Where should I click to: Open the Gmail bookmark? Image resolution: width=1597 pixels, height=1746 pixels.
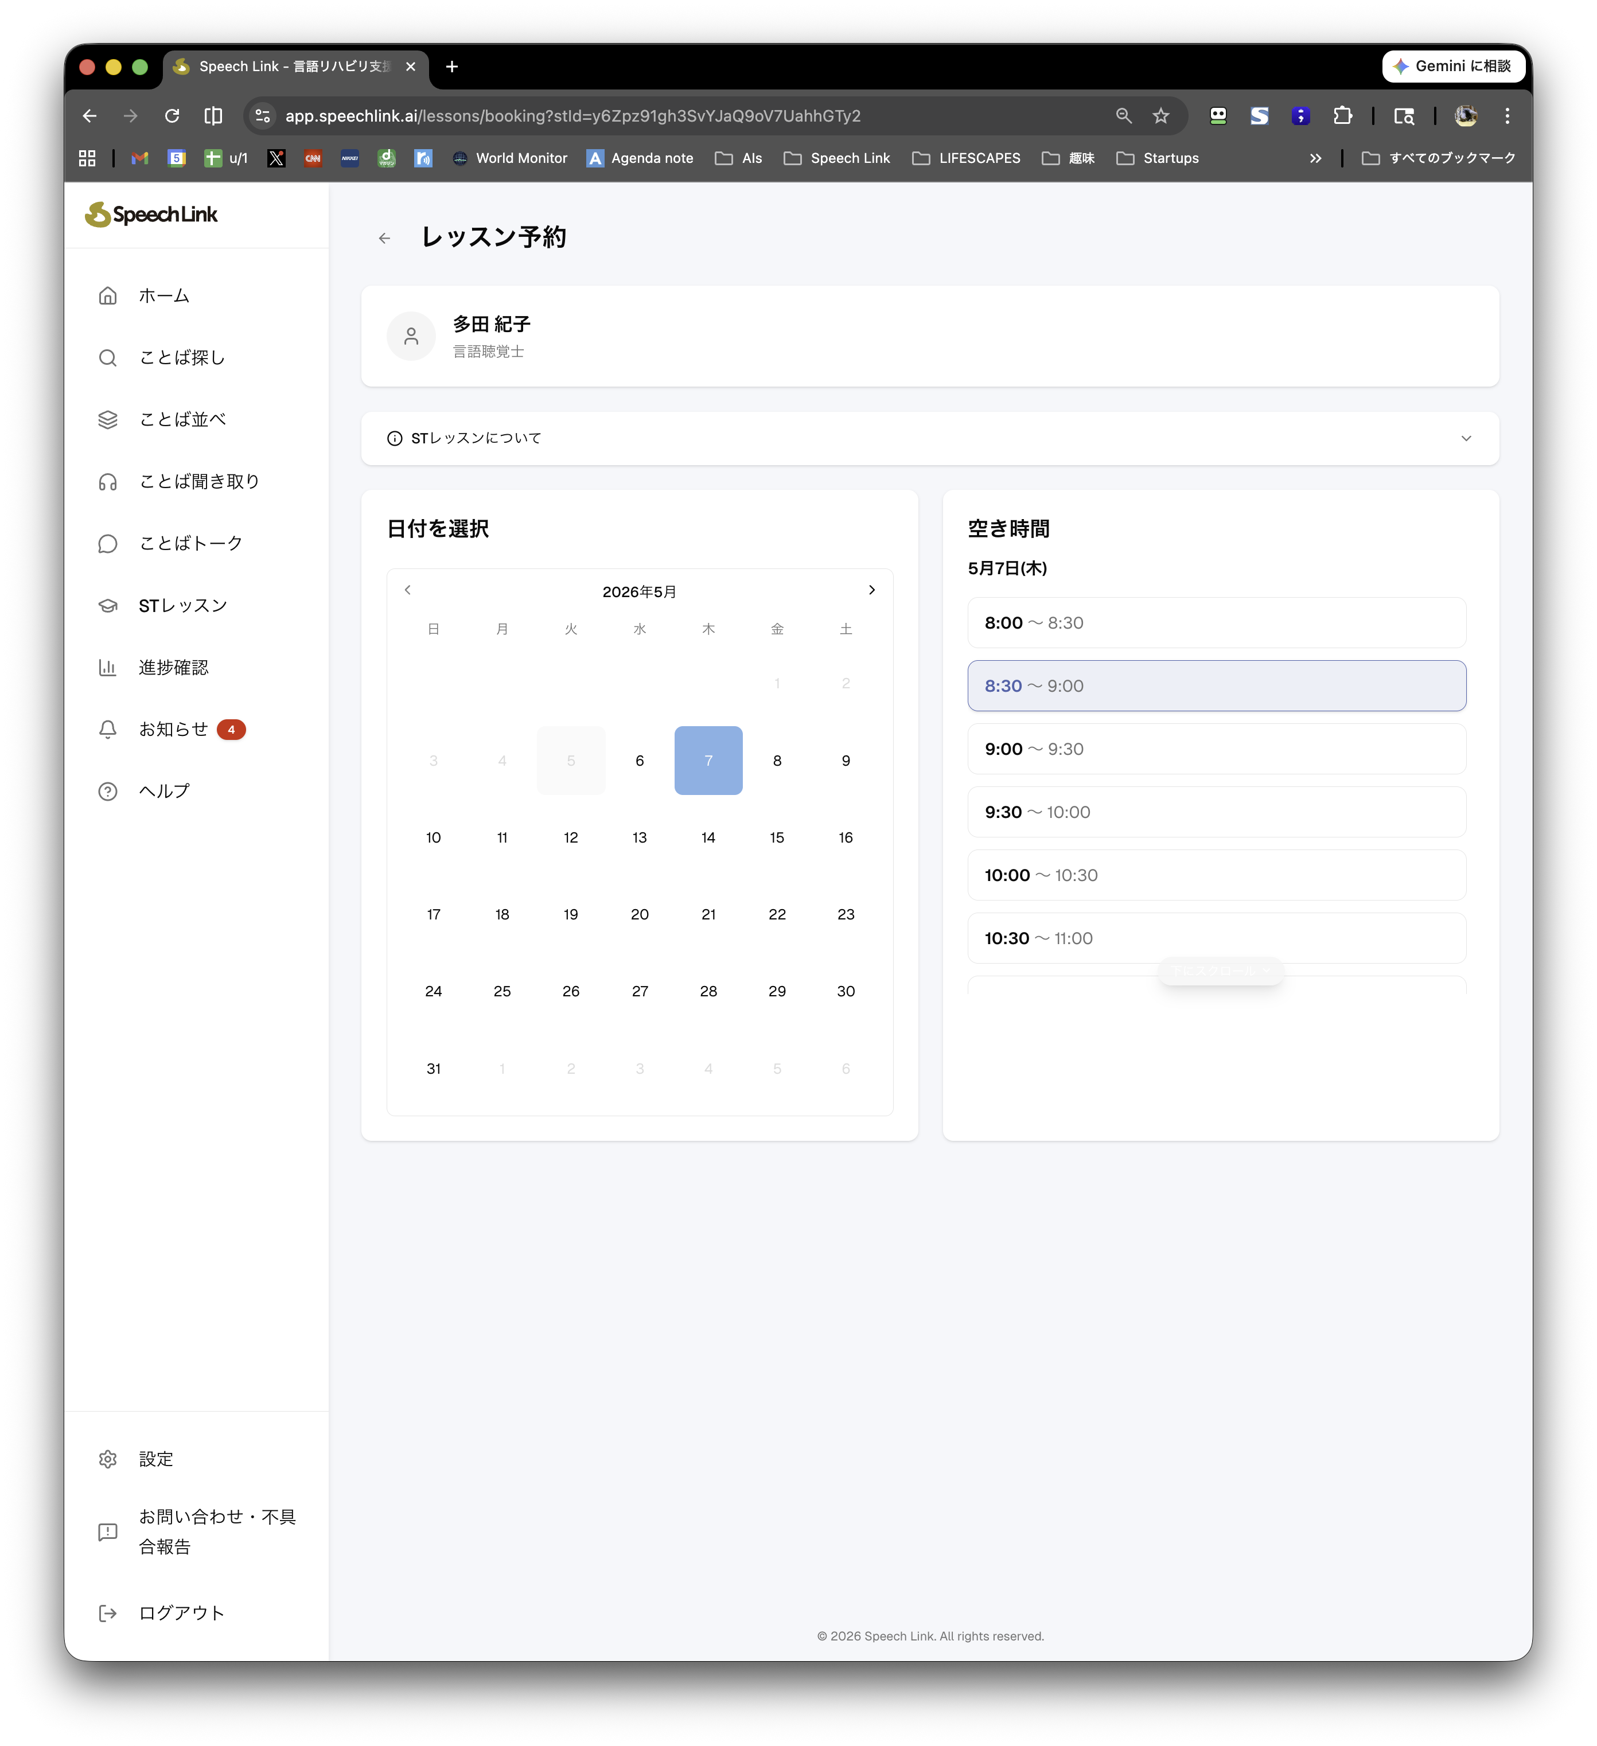click(139, 158)
